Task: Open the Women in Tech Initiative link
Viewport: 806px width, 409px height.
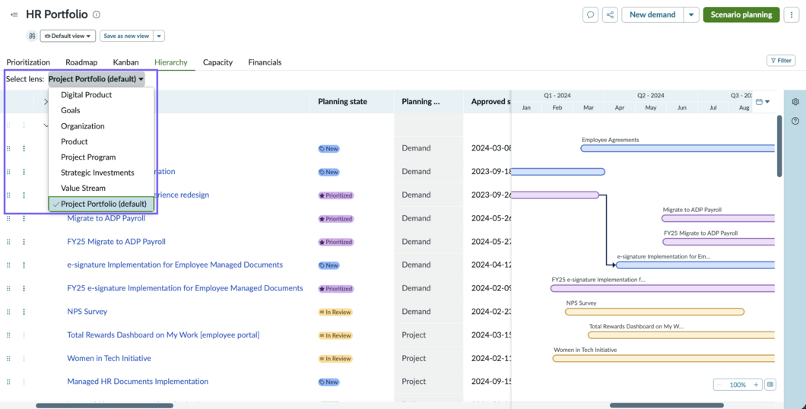Action: (x=109, y=358)
